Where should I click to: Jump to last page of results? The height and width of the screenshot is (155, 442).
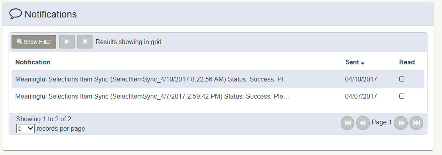point(416,123)
